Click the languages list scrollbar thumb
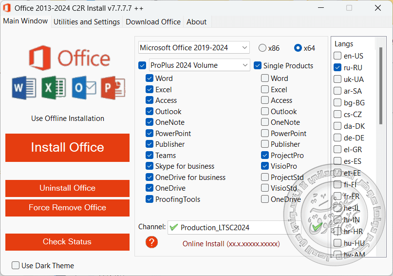 coord(381,86)
